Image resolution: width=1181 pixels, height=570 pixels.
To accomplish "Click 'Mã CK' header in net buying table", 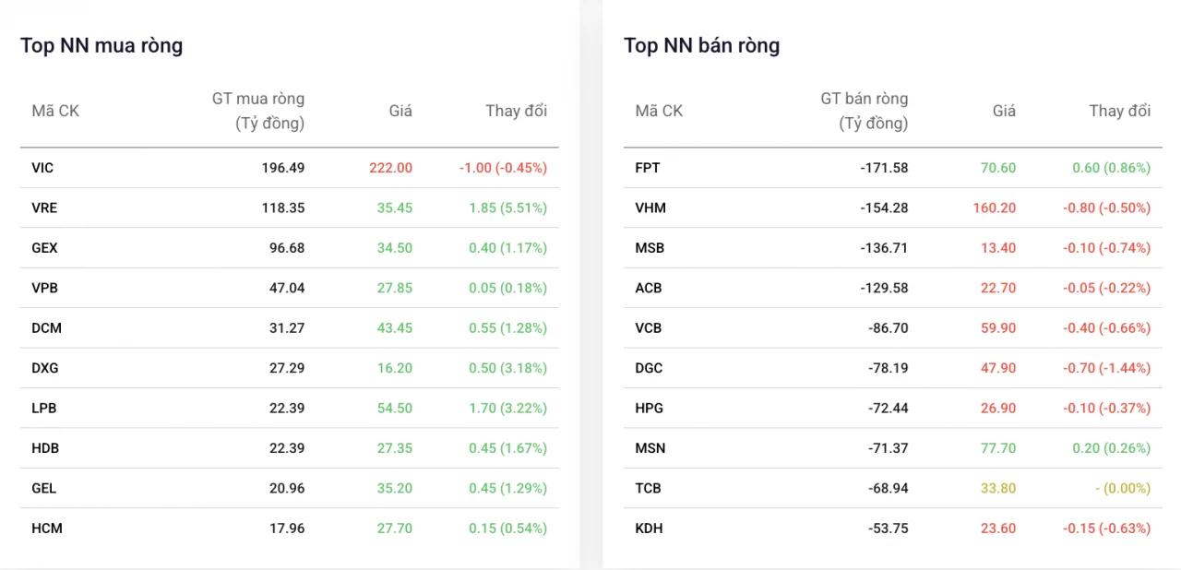I will pos(55,111).
